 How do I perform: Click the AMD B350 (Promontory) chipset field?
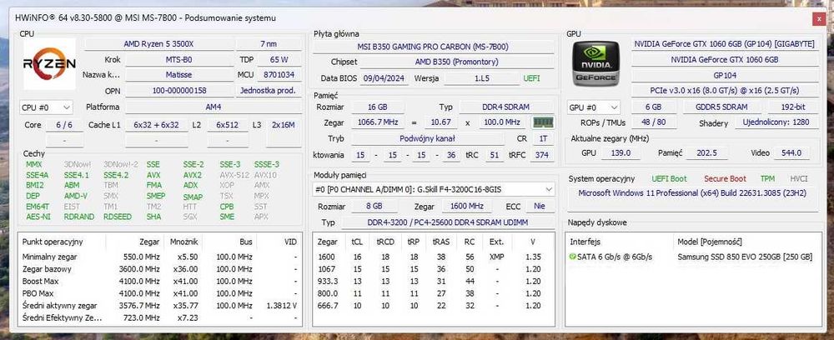click(457, 62)
